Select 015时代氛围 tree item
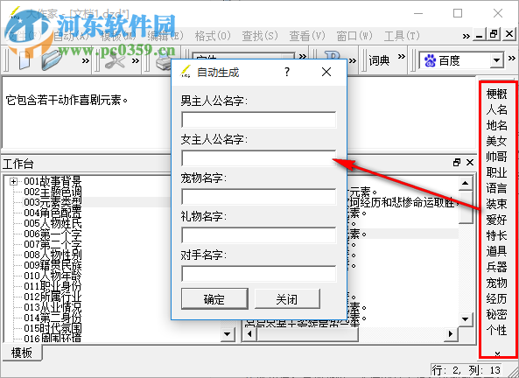This screenshot has height=378, width=519. tap(53, 328)
